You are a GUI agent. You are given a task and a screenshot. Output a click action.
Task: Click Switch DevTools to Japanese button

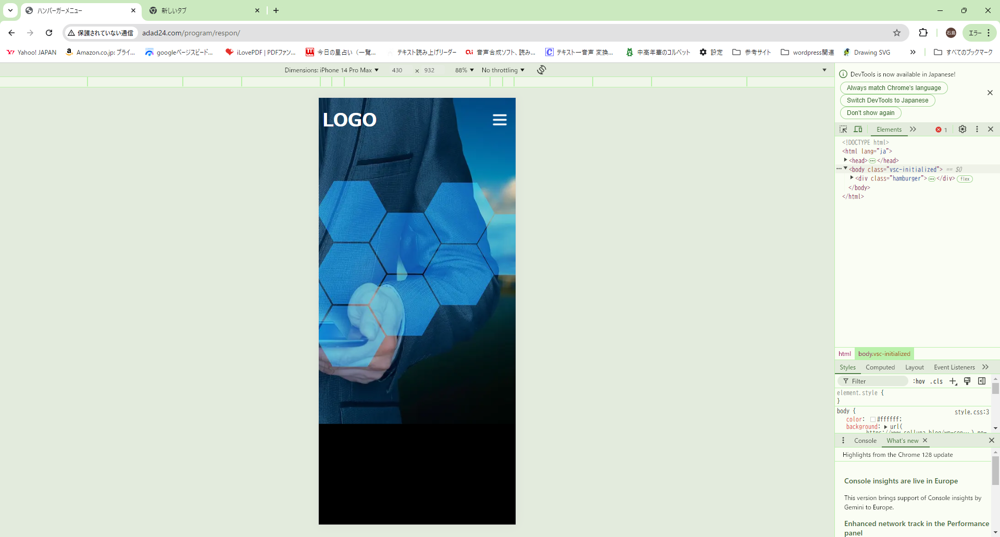pos(888,100)
